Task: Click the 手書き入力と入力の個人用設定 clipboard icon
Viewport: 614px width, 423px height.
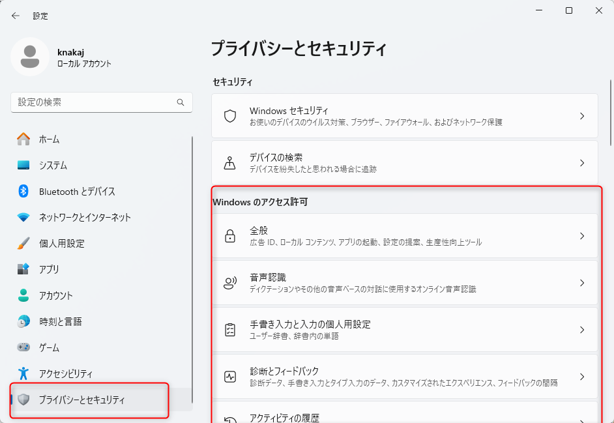Action: [x=229, y=329]
